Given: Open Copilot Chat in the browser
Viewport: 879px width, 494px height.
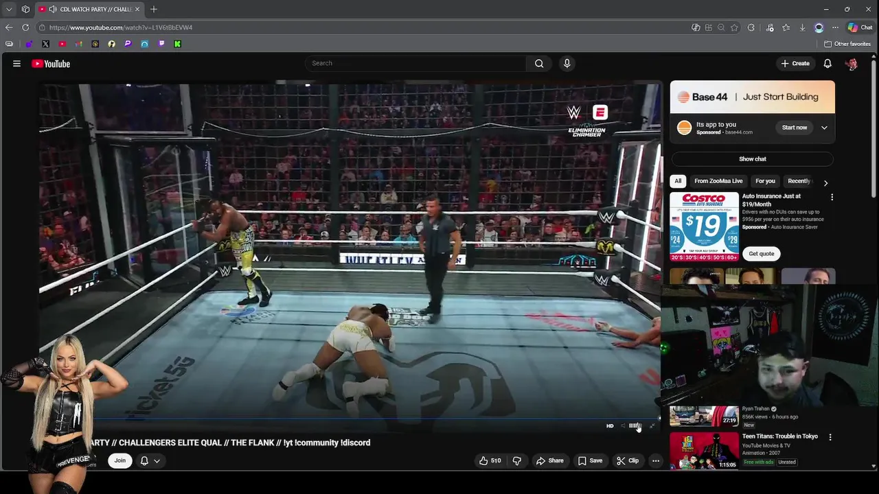Looking at the screenshot, I should [860, 27].
